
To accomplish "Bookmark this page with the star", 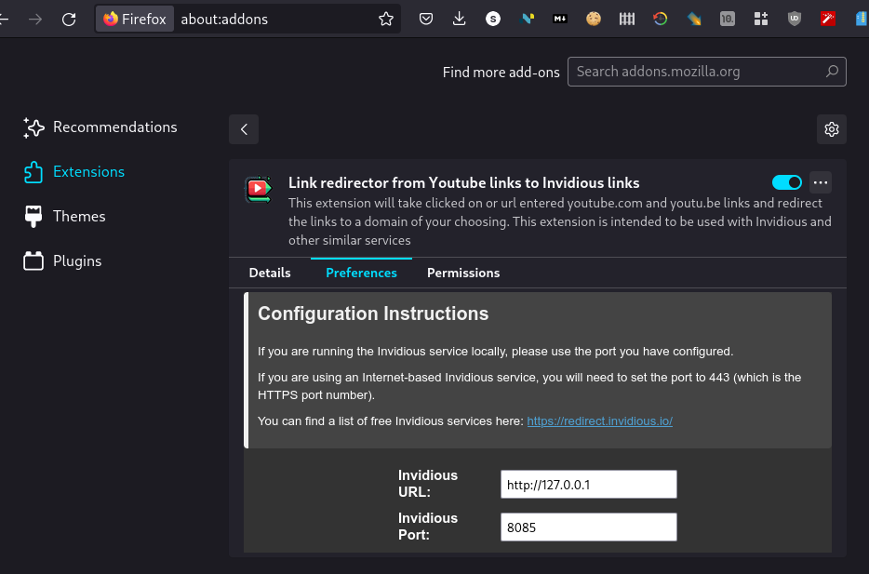I will 386,20.
